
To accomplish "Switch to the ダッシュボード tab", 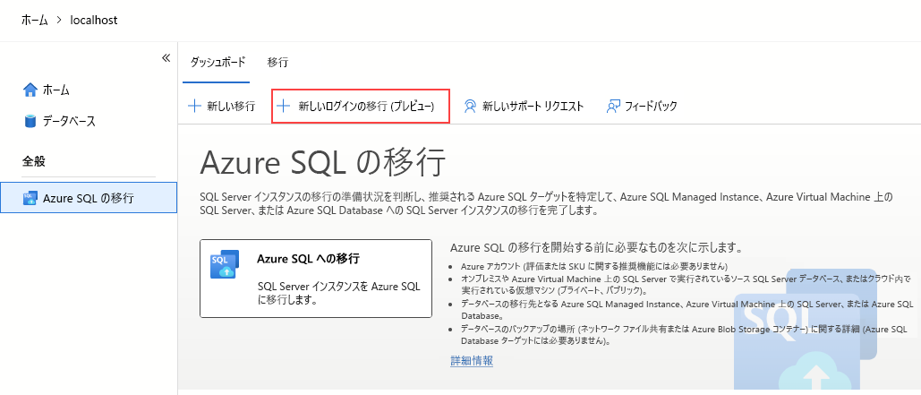I will [217, 63].
